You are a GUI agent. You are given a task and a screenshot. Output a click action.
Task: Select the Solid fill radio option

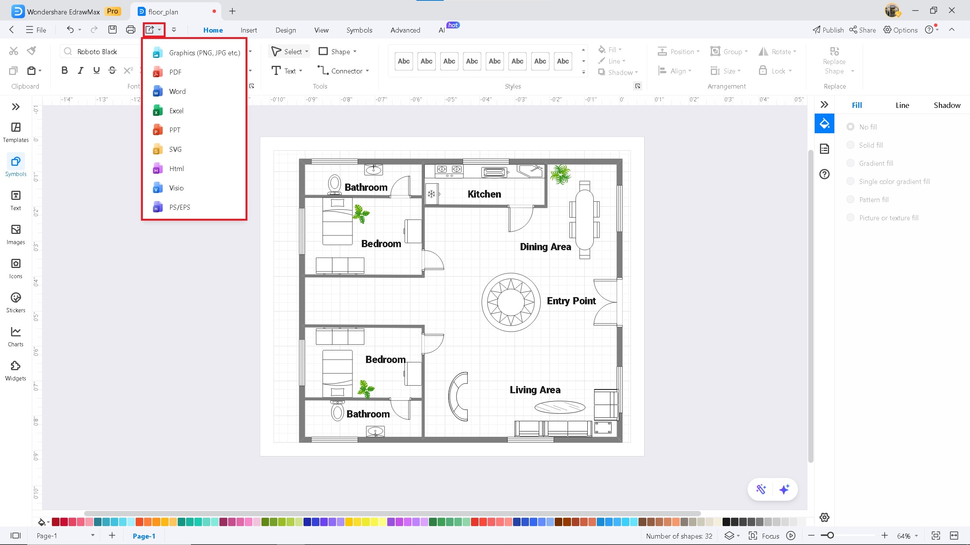(851, 145)
